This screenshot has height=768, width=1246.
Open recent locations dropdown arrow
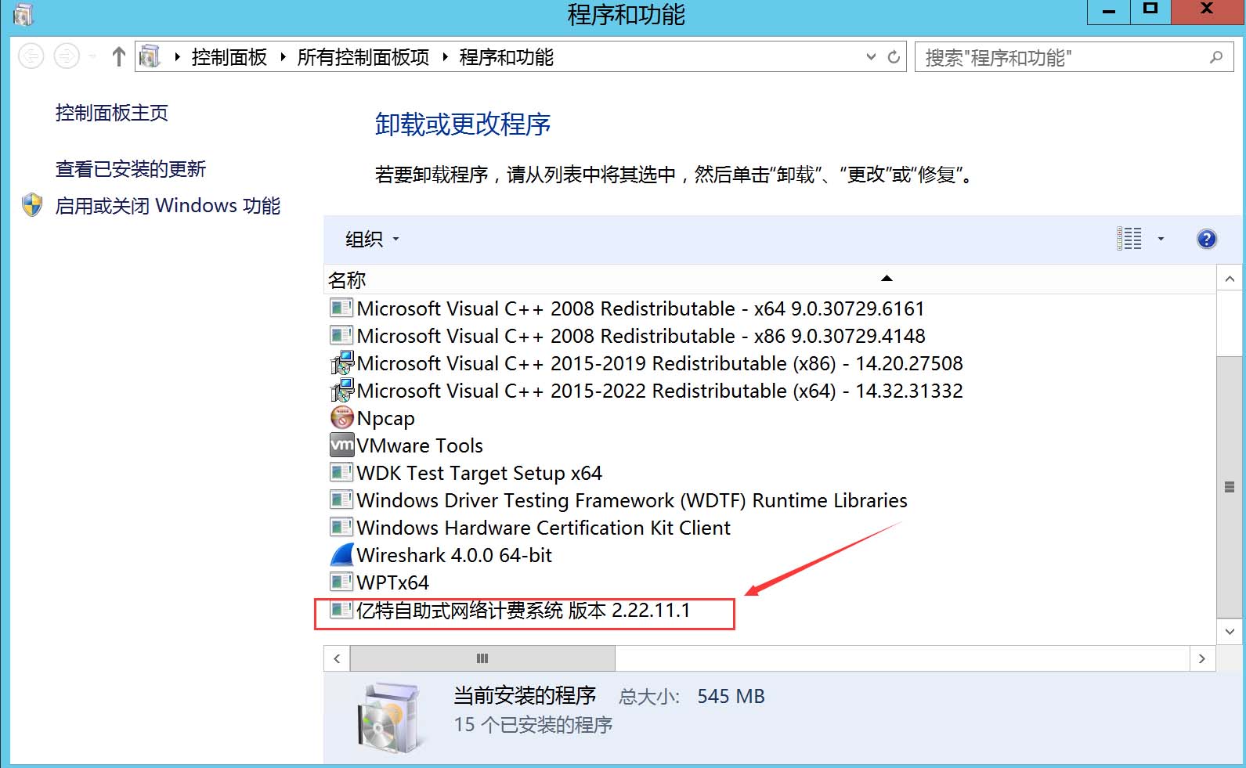pyautogui.click(x=93, y=56)
